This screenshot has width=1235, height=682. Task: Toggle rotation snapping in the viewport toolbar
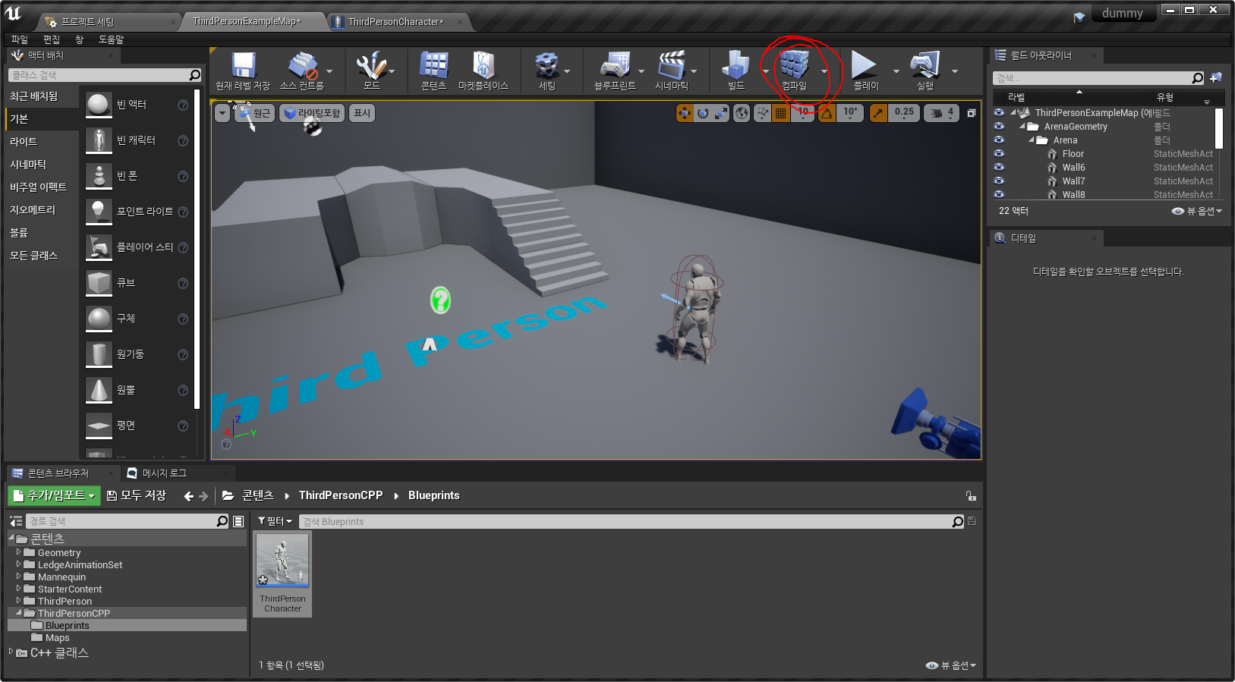tap(827, 113)
